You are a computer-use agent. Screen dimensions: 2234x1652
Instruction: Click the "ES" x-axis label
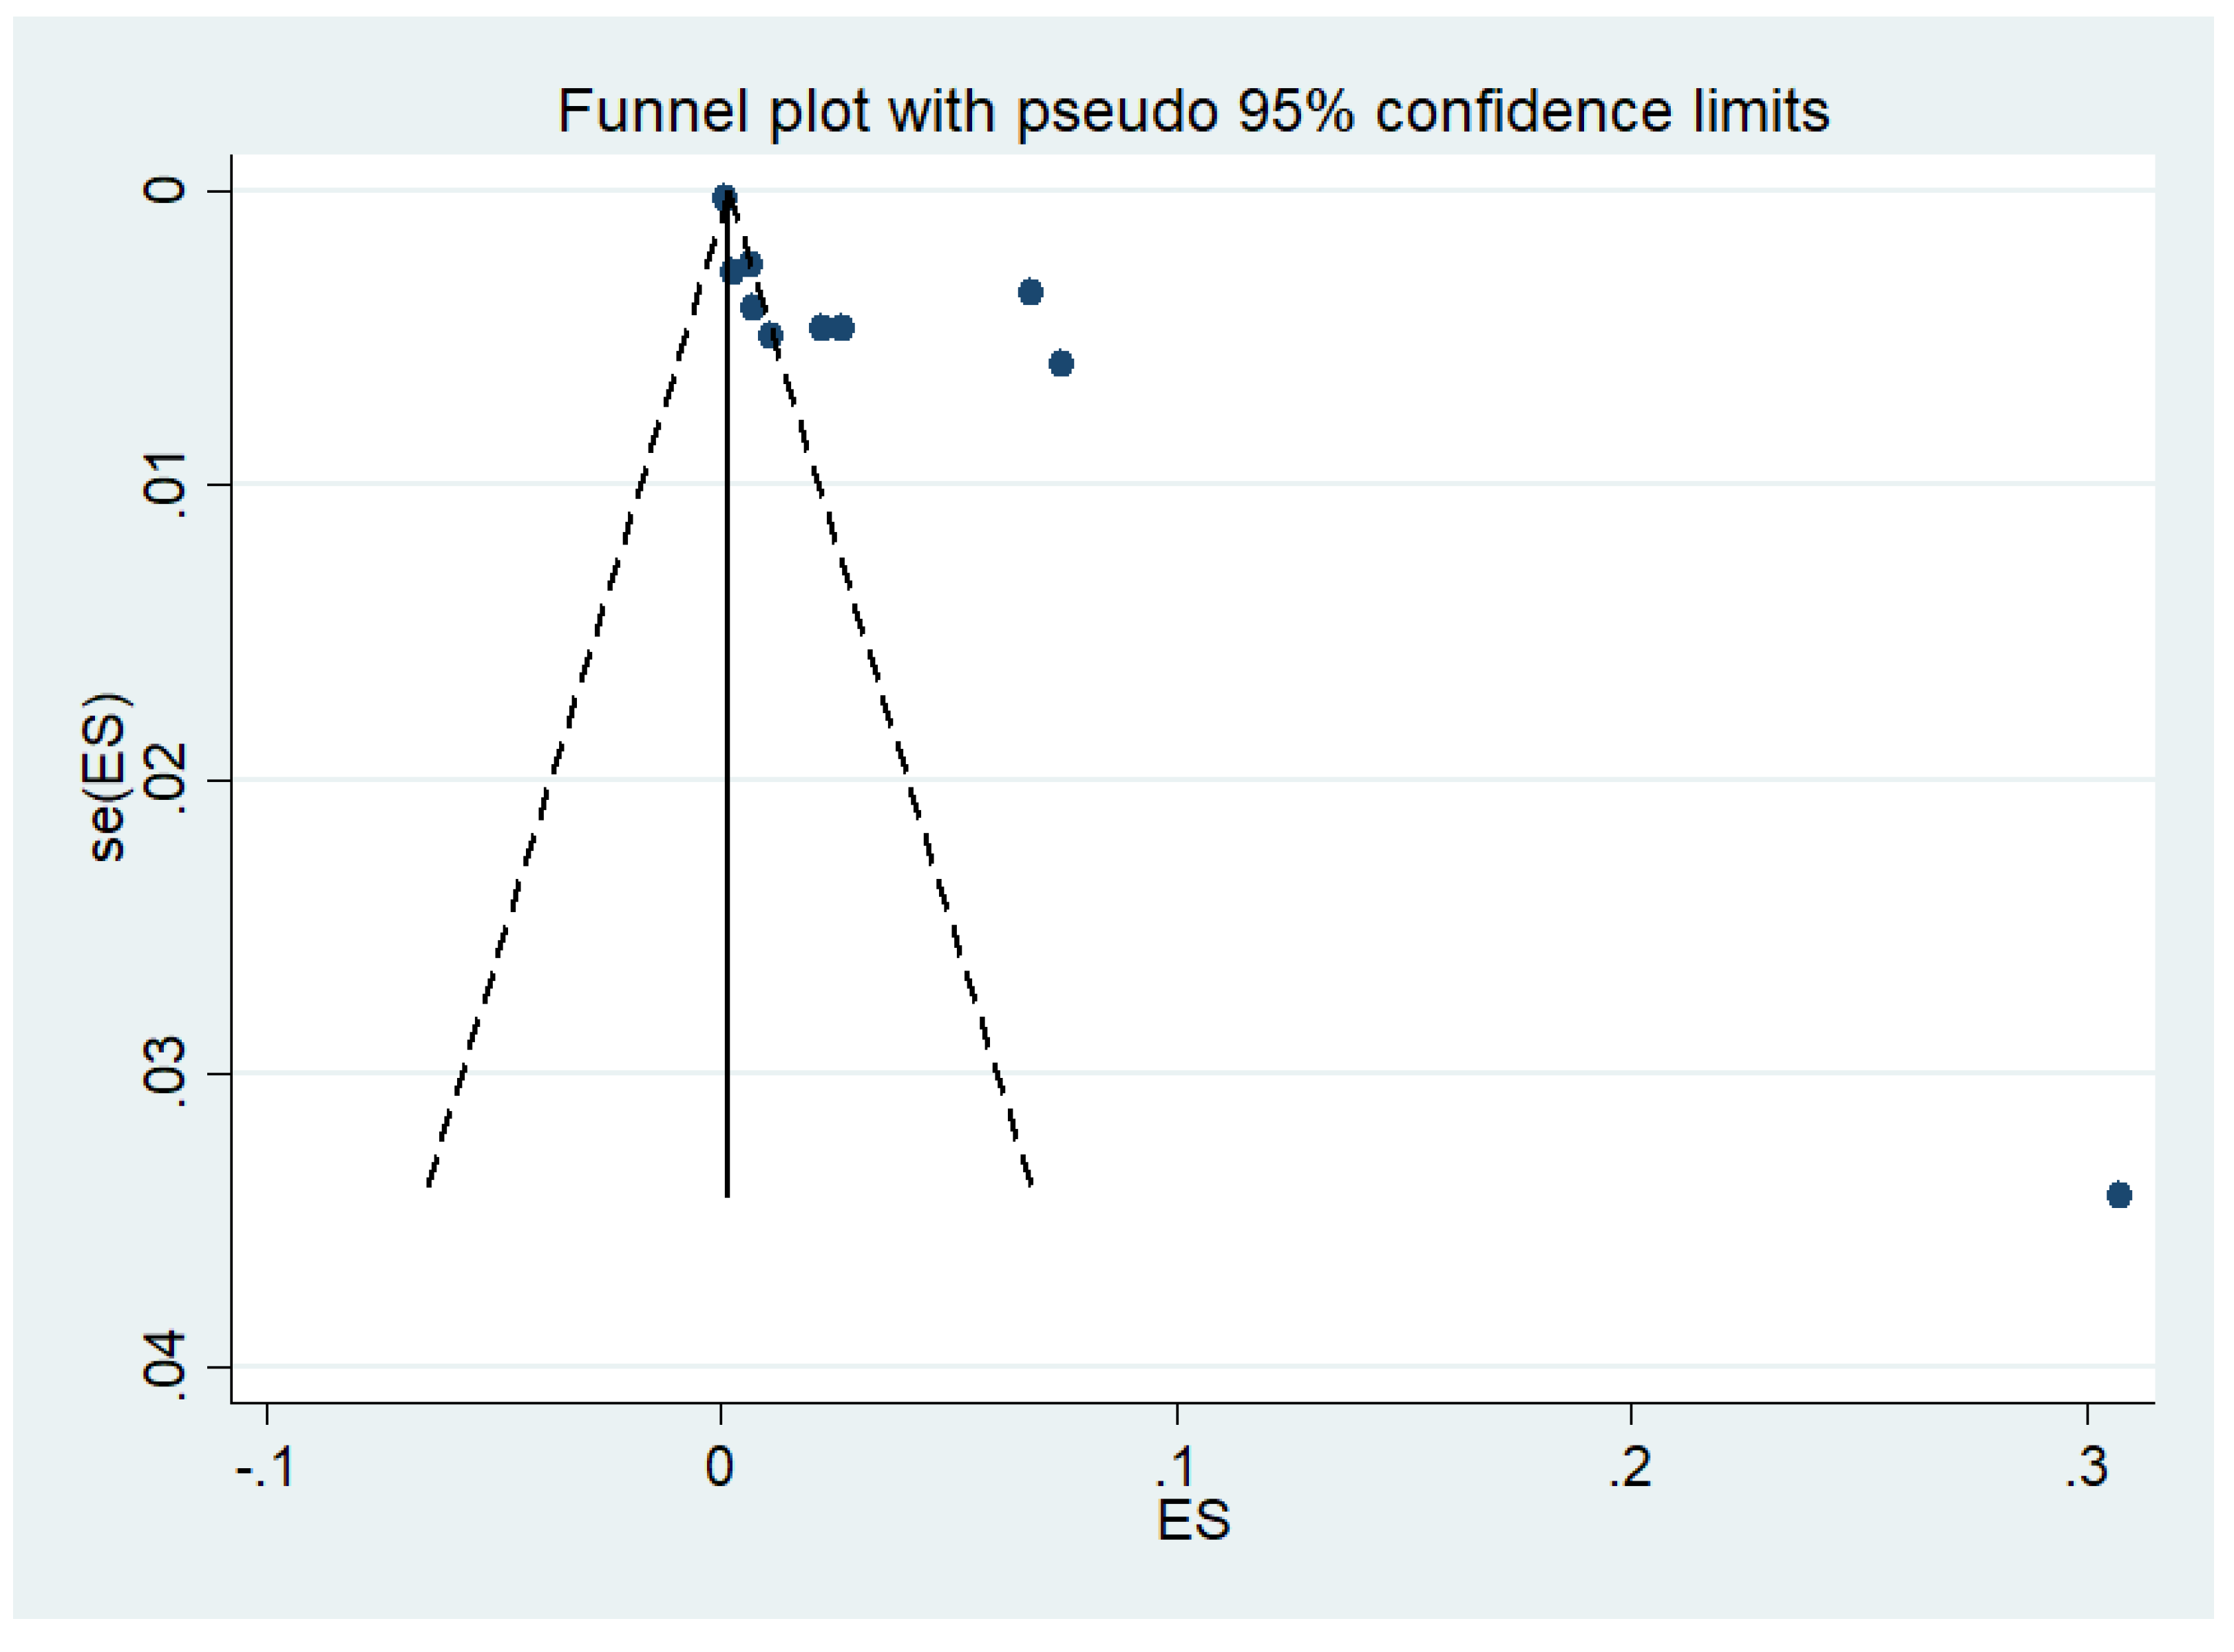click(1192, 1521)
